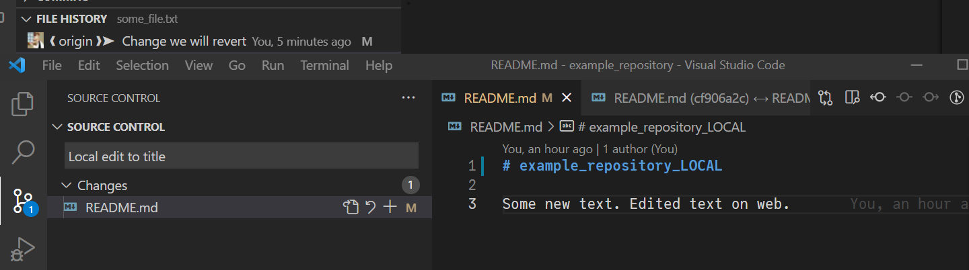Image resolution: width=969 pixels, height=270 pixels.
Task: Open the Search view in activity bar
Action: 23,152
